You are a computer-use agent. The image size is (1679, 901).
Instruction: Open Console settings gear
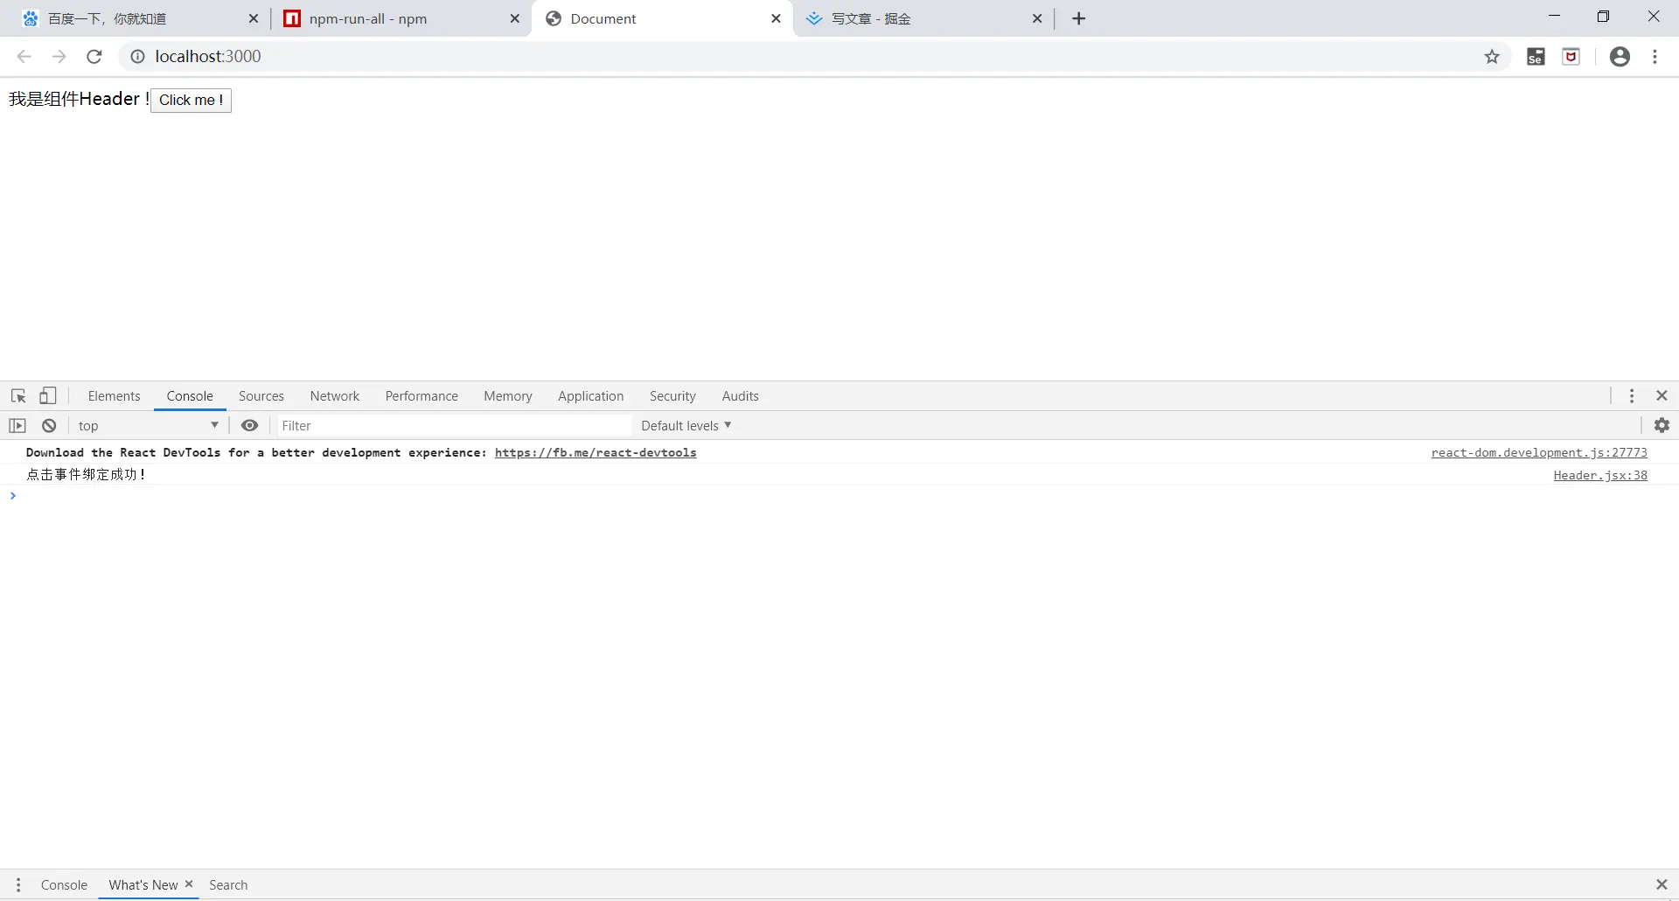pos(1662,426)
